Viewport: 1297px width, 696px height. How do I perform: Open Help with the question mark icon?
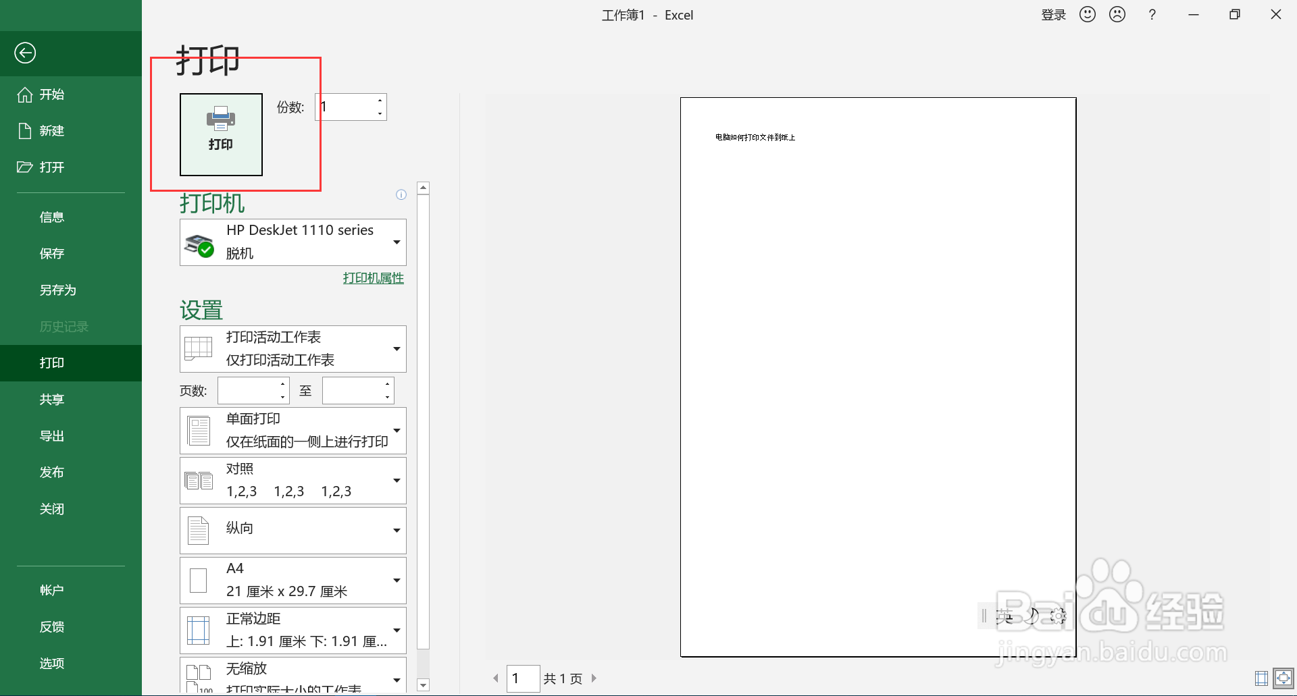pos(1152,15)
